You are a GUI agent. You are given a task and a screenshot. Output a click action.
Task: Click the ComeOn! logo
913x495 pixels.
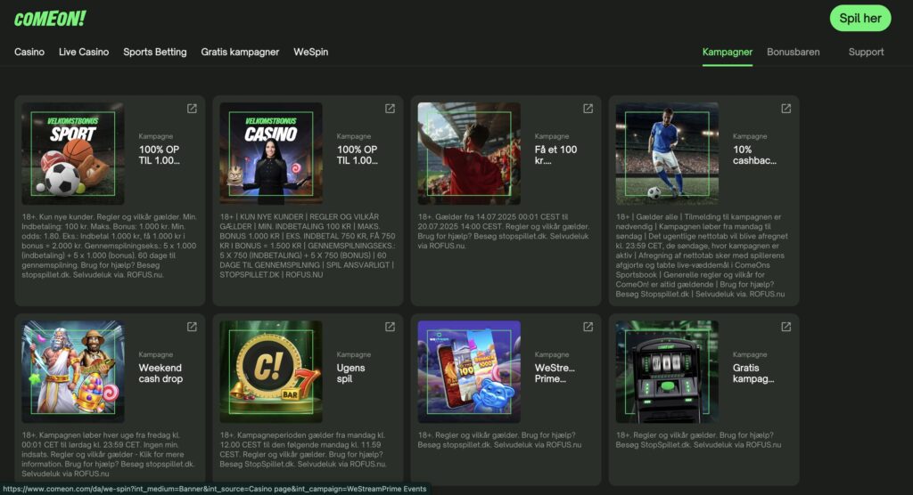click(50, 19)
